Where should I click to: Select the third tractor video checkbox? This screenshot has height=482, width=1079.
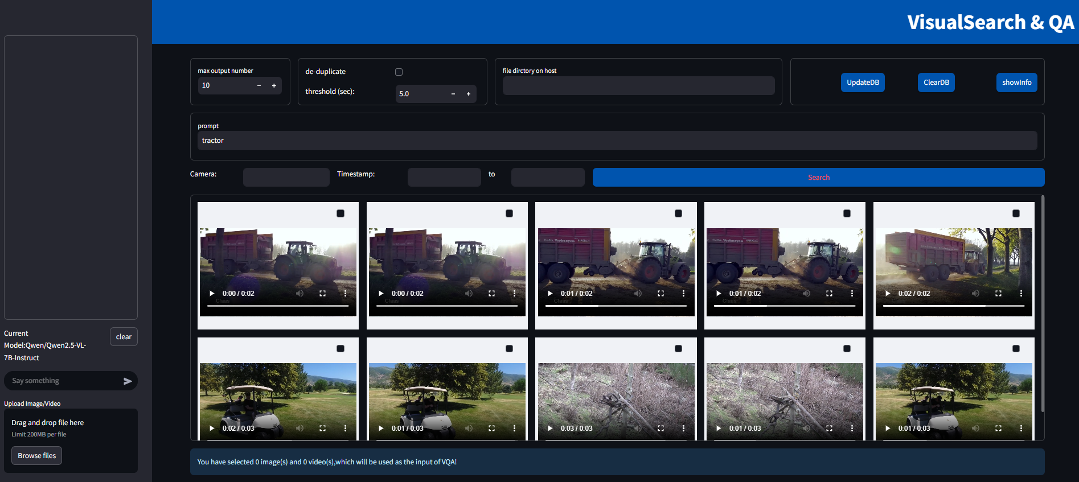point(678,213)
